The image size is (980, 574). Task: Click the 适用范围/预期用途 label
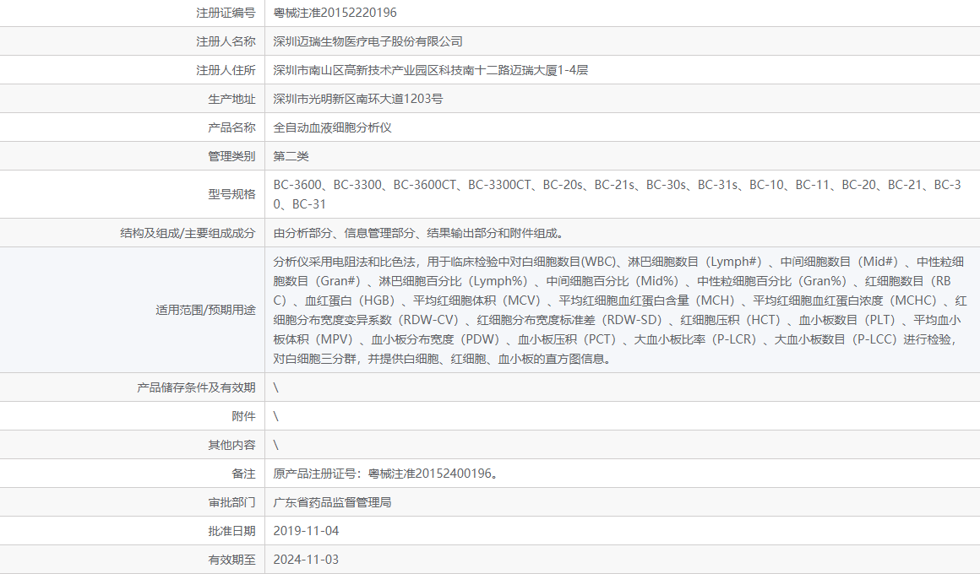click(x=205, y=310)
